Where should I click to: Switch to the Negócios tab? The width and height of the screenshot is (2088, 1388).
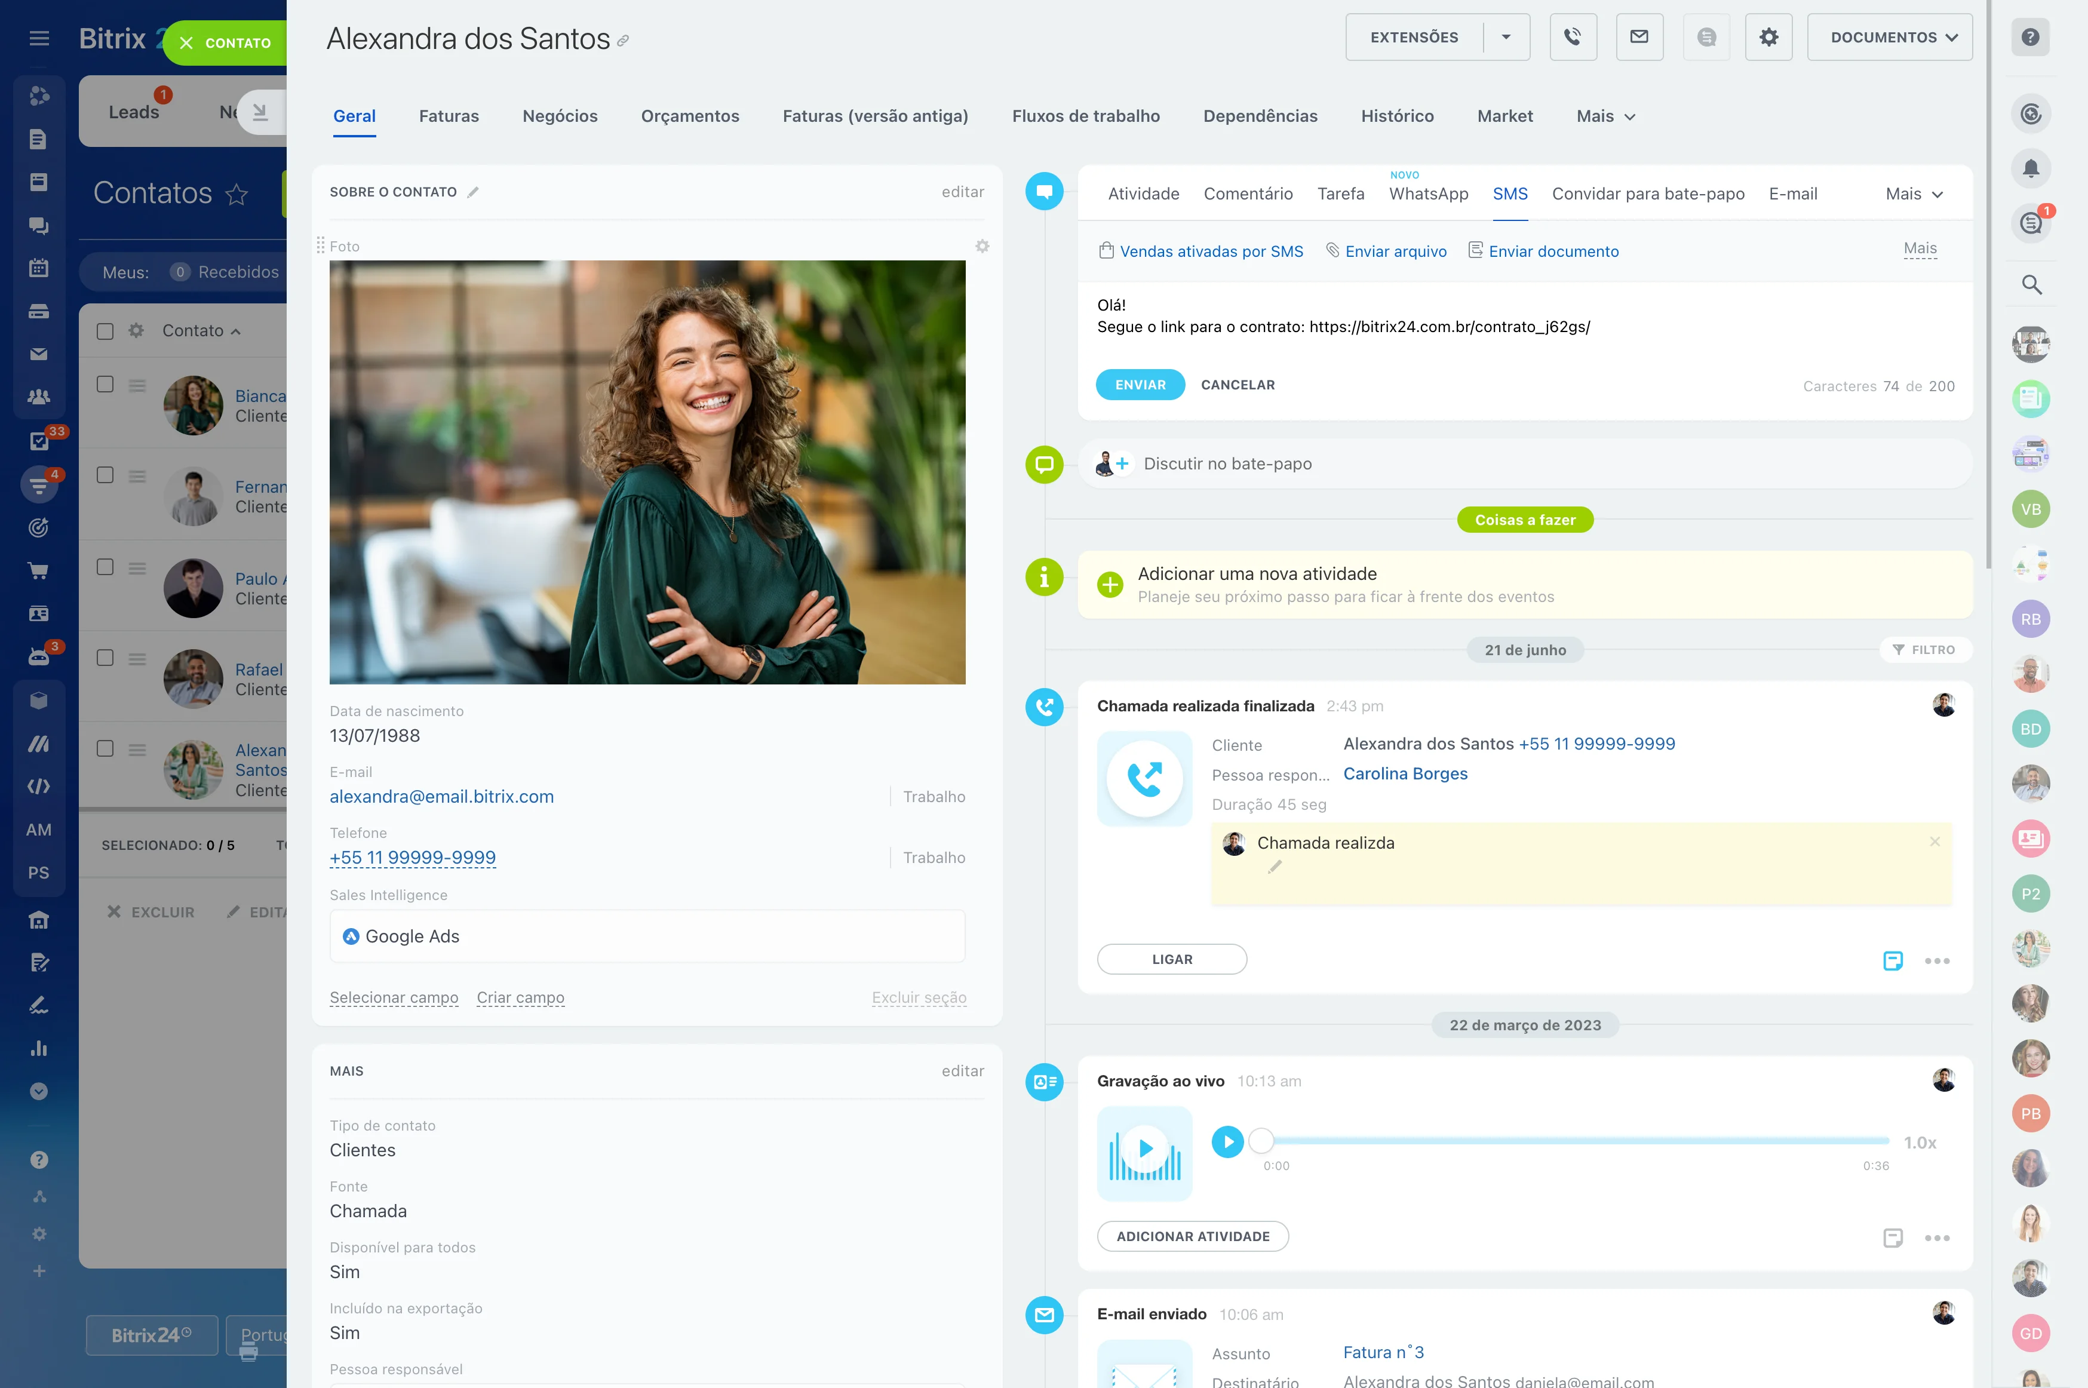click(x=560, y=116)
